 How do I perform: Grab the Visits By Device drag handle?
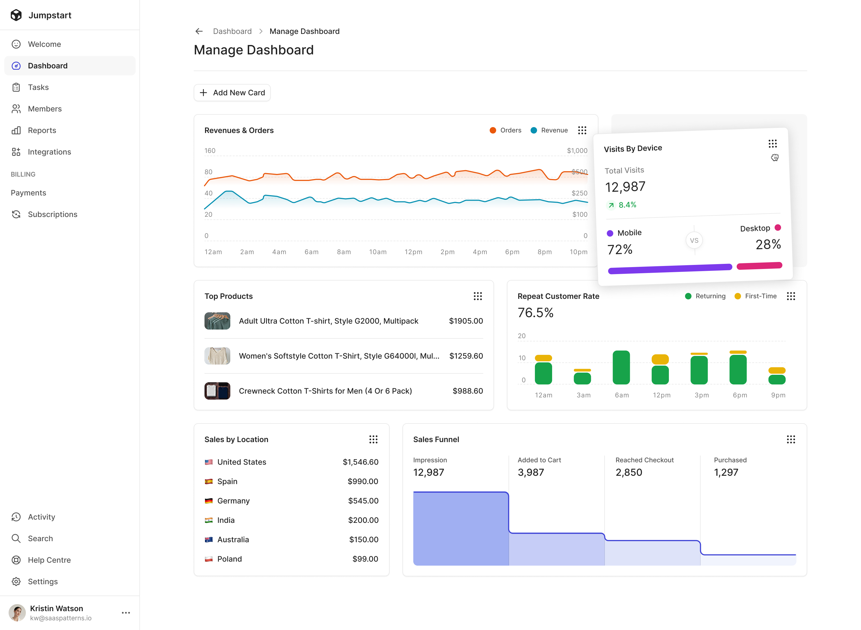click(x=772, y=144)
